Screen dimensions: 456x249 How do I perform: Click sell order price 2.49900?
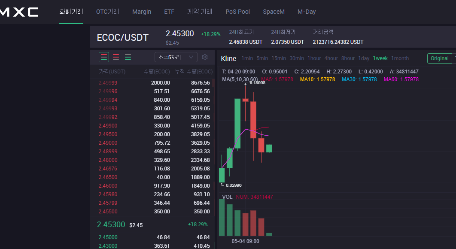tap(108, 126)
